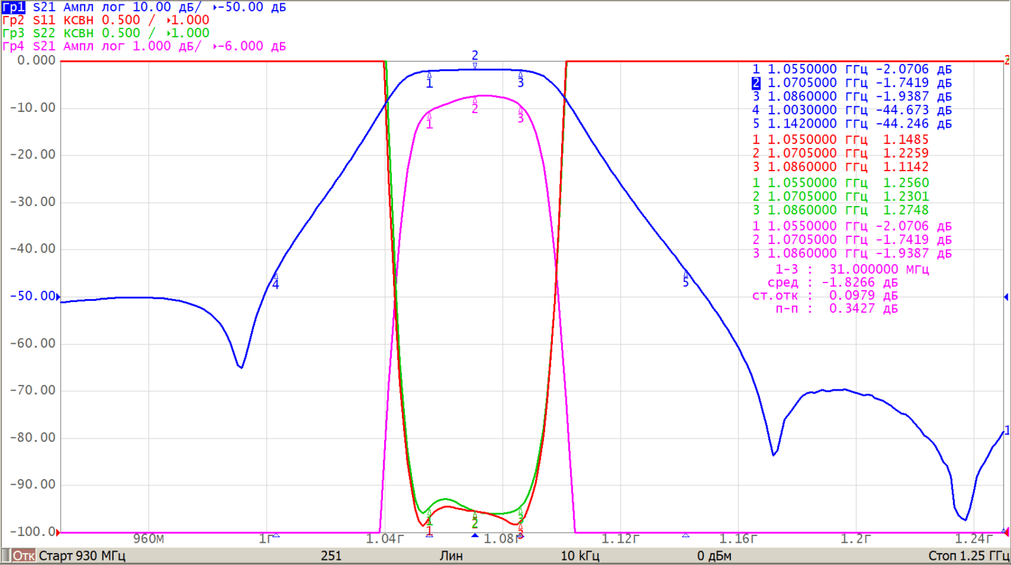Activate the Гр4 trace label

coord(13,47)
